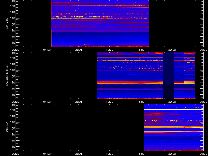
Task: Select the 08:00 tick under San Vito plot
Action: pos(78,50)
